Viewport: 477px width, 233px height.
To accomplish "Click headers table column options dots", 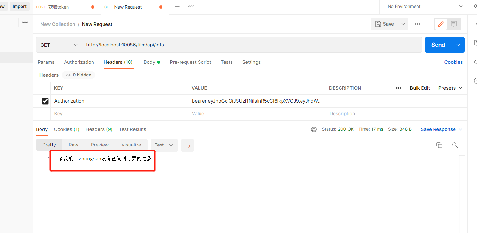I will [398, 88].
